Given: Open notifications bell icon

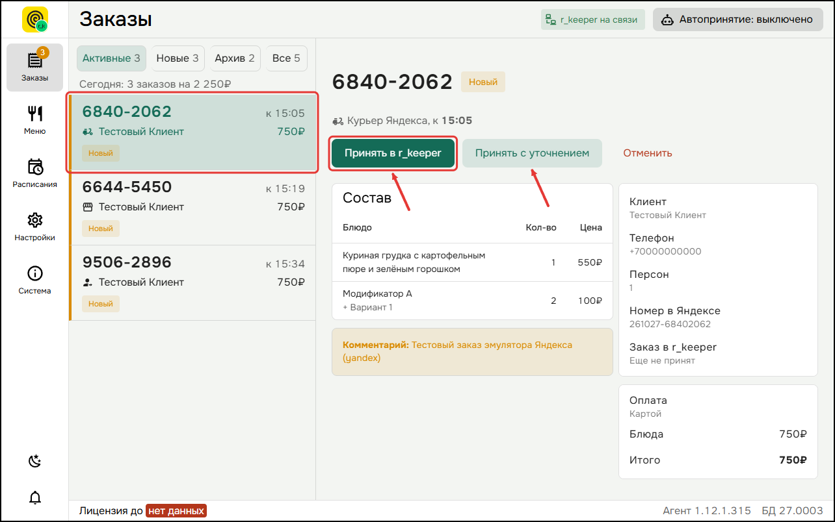Looking at the screenshot, I should (x=35, y=498).
